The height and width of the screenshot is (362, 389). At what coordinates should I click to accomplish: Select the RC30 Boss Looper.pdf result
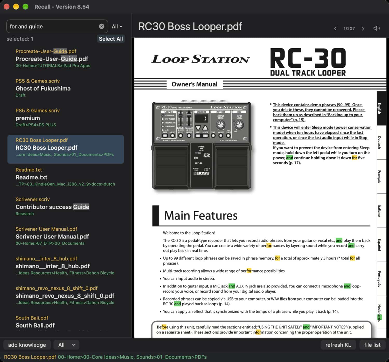click(66, 149)
